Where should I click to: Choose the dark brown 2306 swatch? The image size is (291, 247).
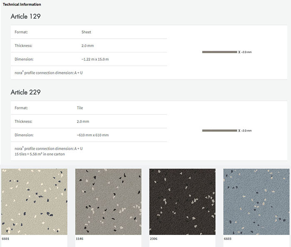click(x=182, y=202)
